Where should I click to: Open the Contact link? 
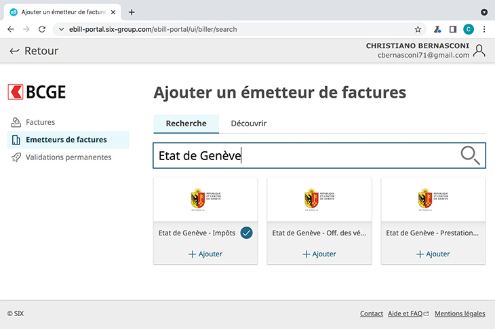(372, 313)
